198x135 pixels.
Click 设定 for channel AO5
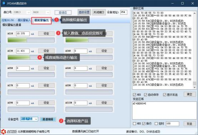point(46,68)
